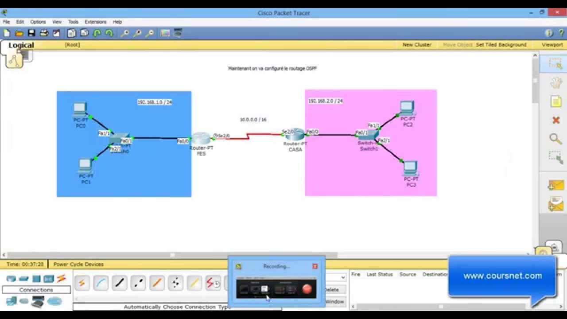Pick the Fiber orange cable
This screenshot has height=319, width=567.
[x=157, y=283]
